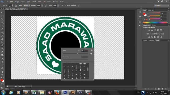This screenshot has width=170, height=95.
Task: Click the color spectrum ramp
Action: [x=155, y=22]
